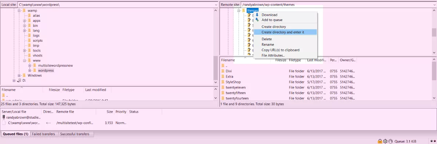The width and height of the screenshot is (437, 144).
Task: Click /multisitetest/wp-confi... remote file in queue
Action: pyautogui.click(x=75, y=123)
